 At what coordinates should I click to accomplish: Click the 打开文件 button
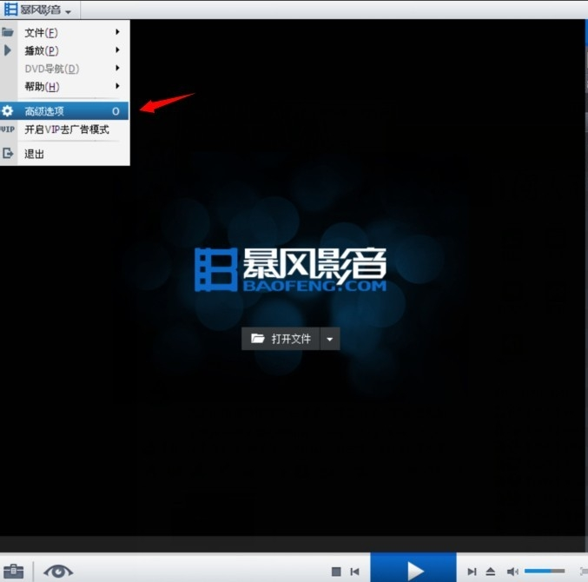click(x=281, y=339)
